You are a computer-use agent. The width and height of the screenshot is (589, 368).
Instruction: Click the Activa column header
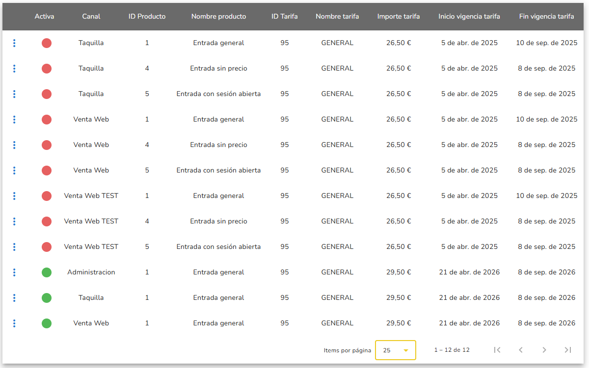pyautogui.click(x=45, y=17)
